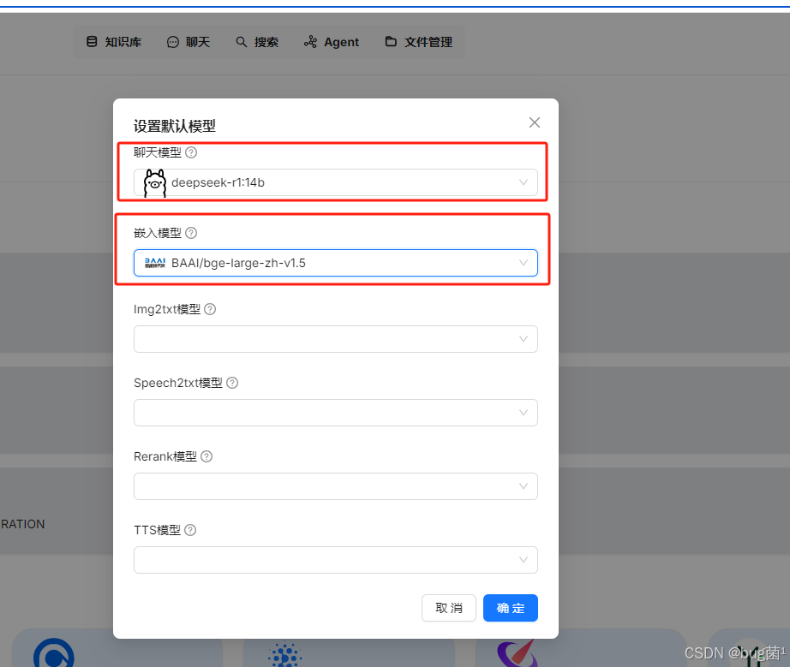Click the TTS模型 label
The image size is (790, 667).
[157, 529]
